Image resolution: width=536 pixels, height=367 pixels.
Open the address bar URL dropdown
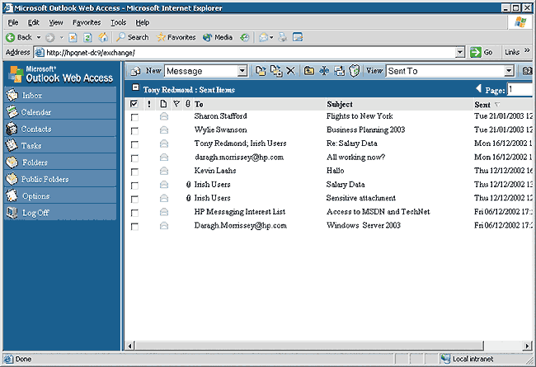coord(459,52)
